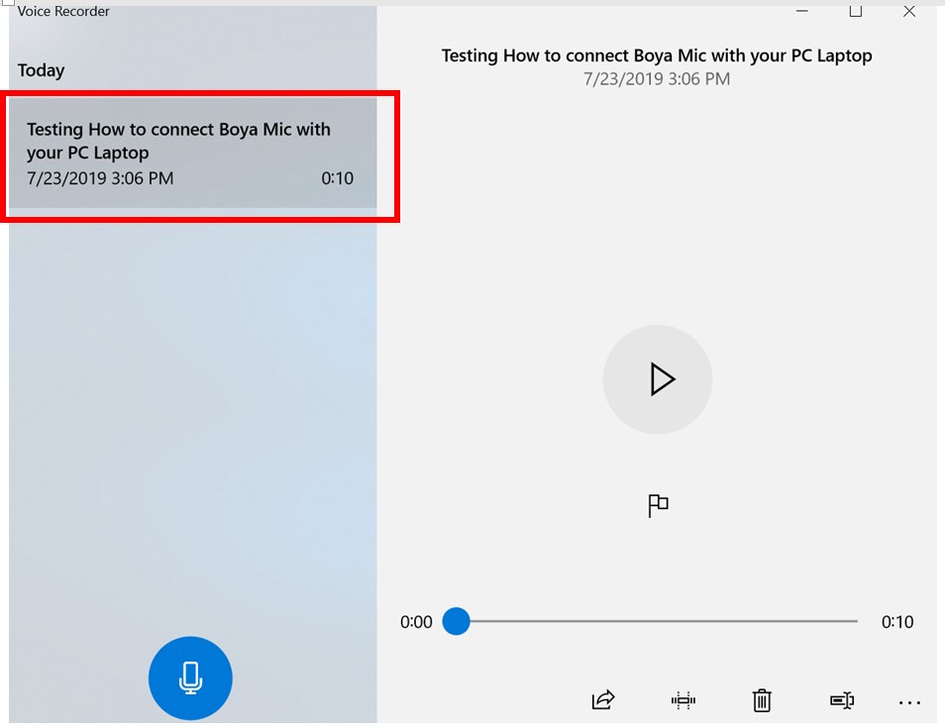Maximize the Voice Recorder window

click(x=855, y=11)
